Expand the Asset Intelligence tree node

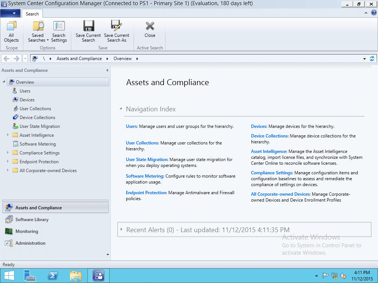8,135
